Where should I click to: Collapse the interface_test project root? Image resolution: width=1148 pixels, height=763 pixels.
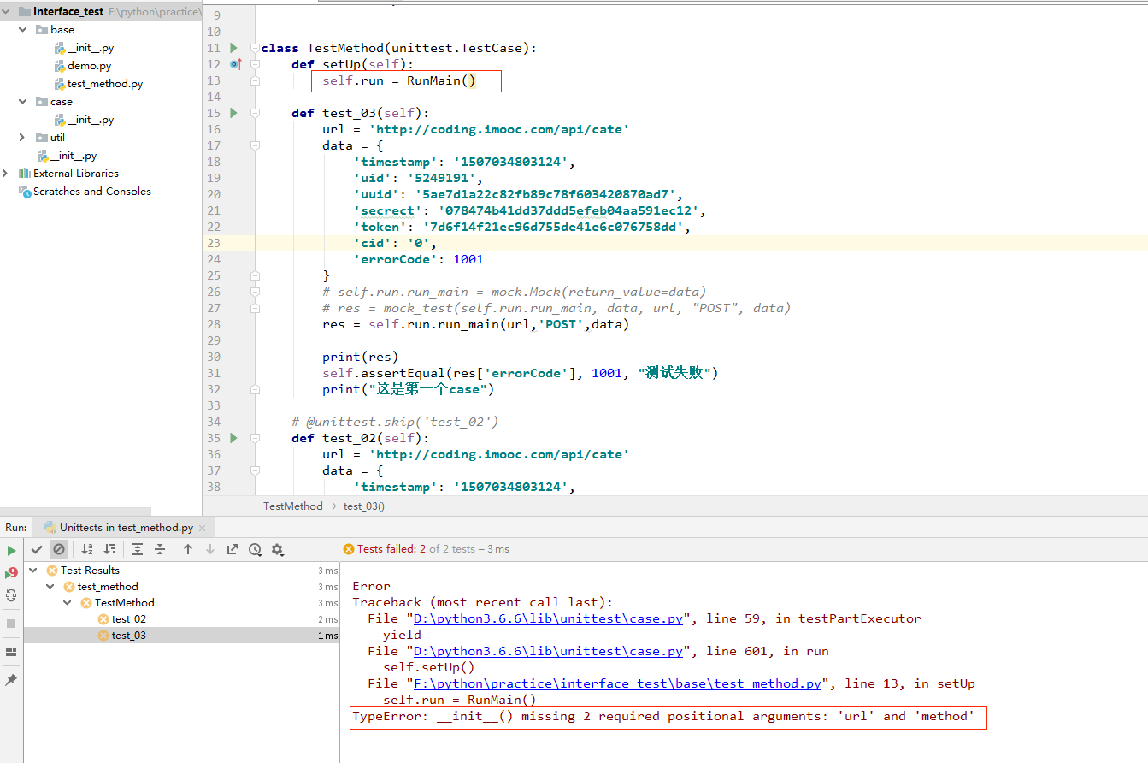(x=8, y=12)
